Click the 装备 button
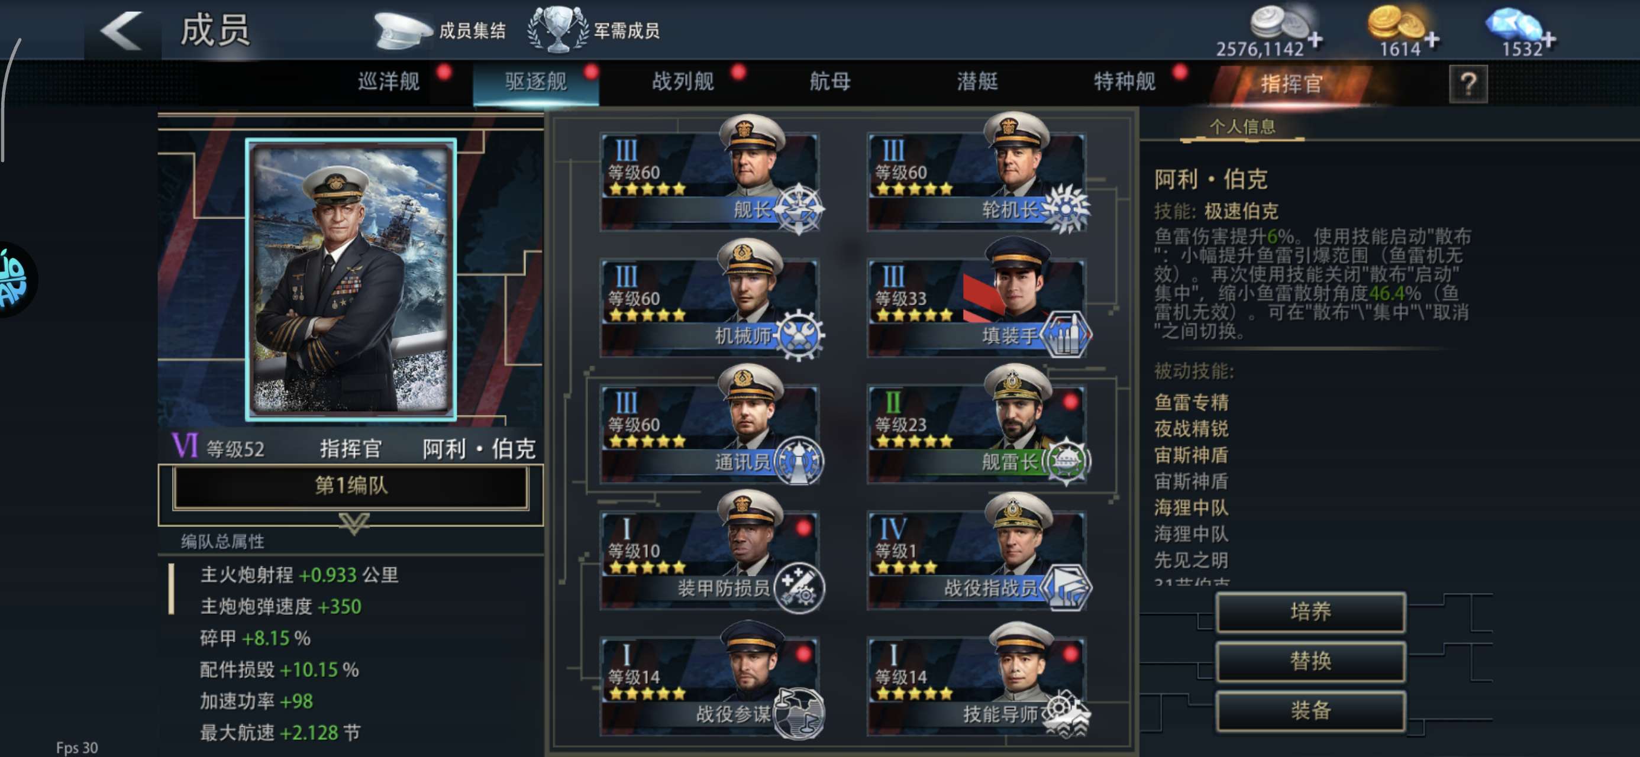The width and height of the screenshot is (1640, 757). tap(1310, 710)
